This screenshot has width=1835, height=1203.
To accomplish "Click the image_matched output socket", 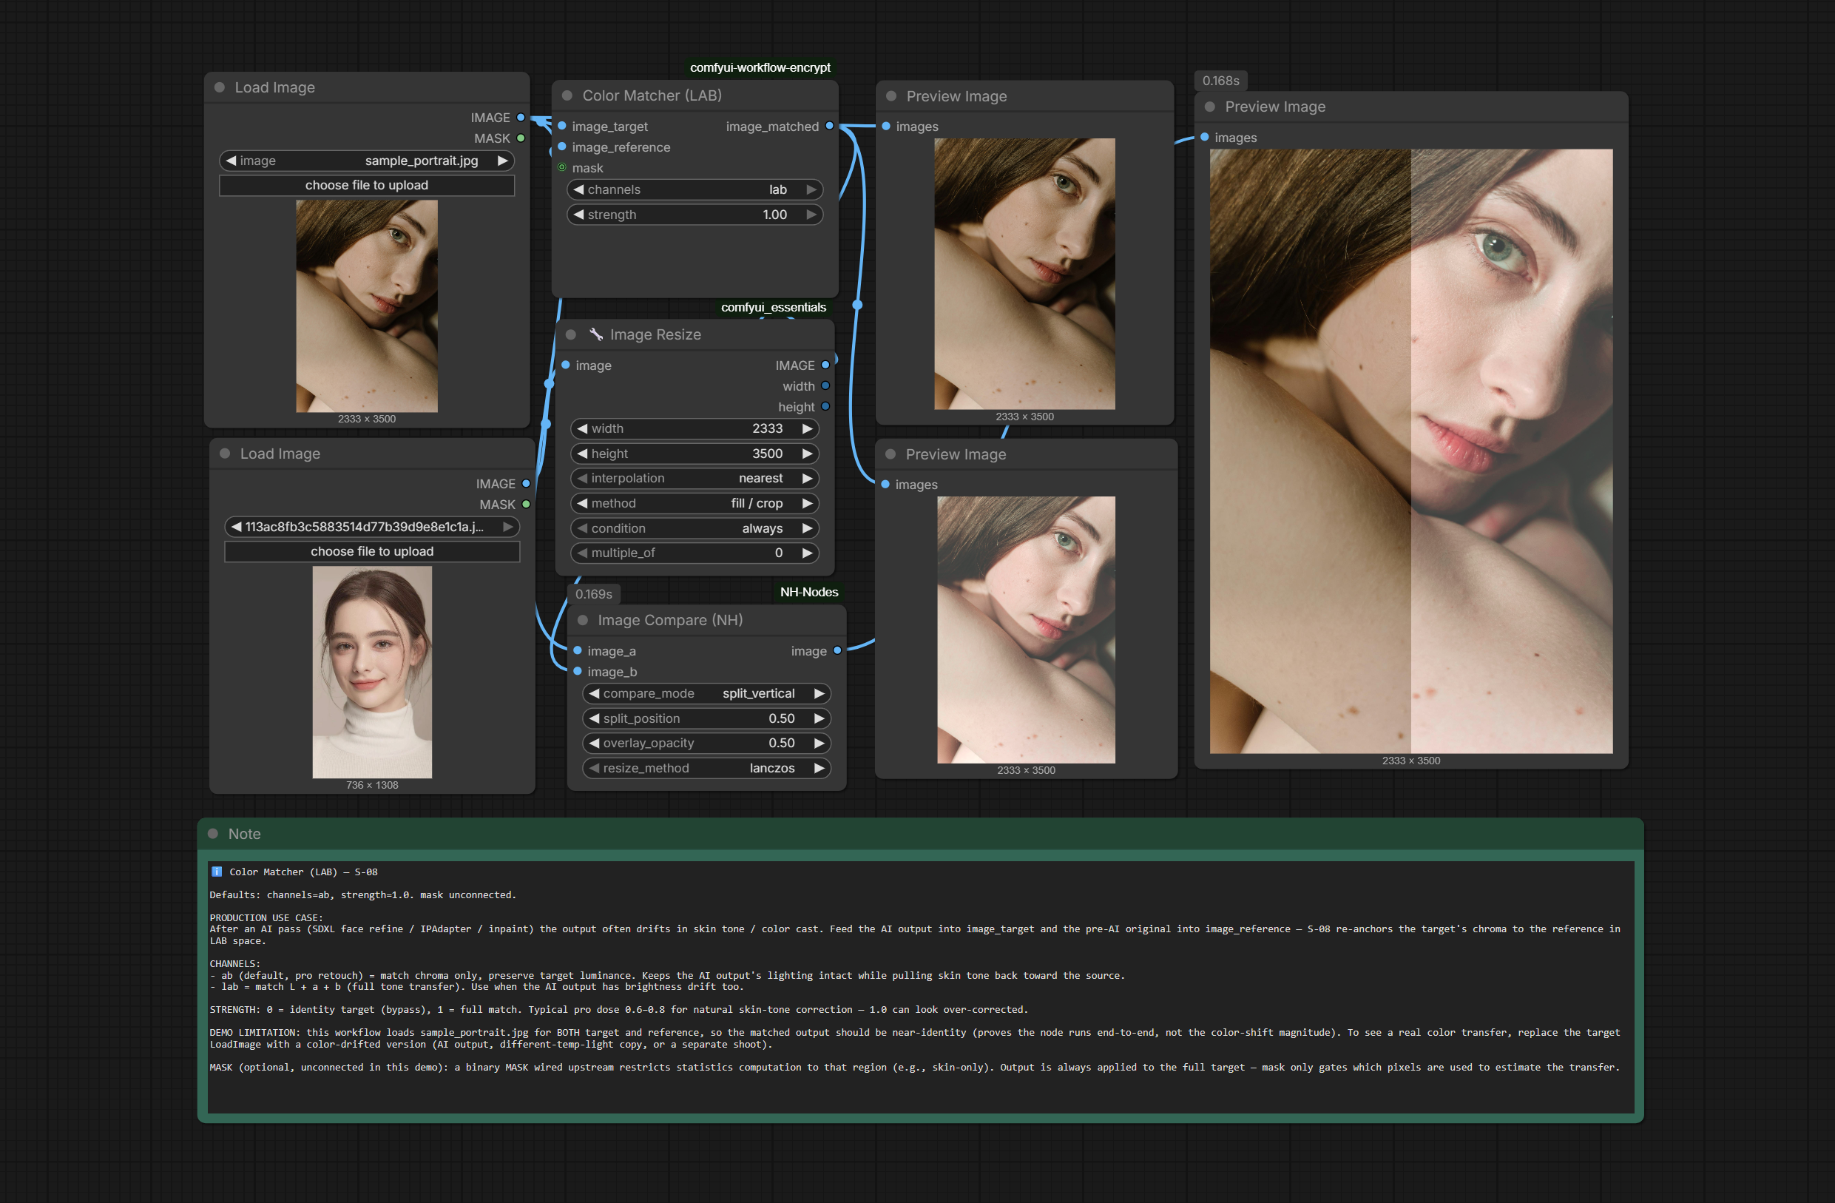I will (830, 126).
